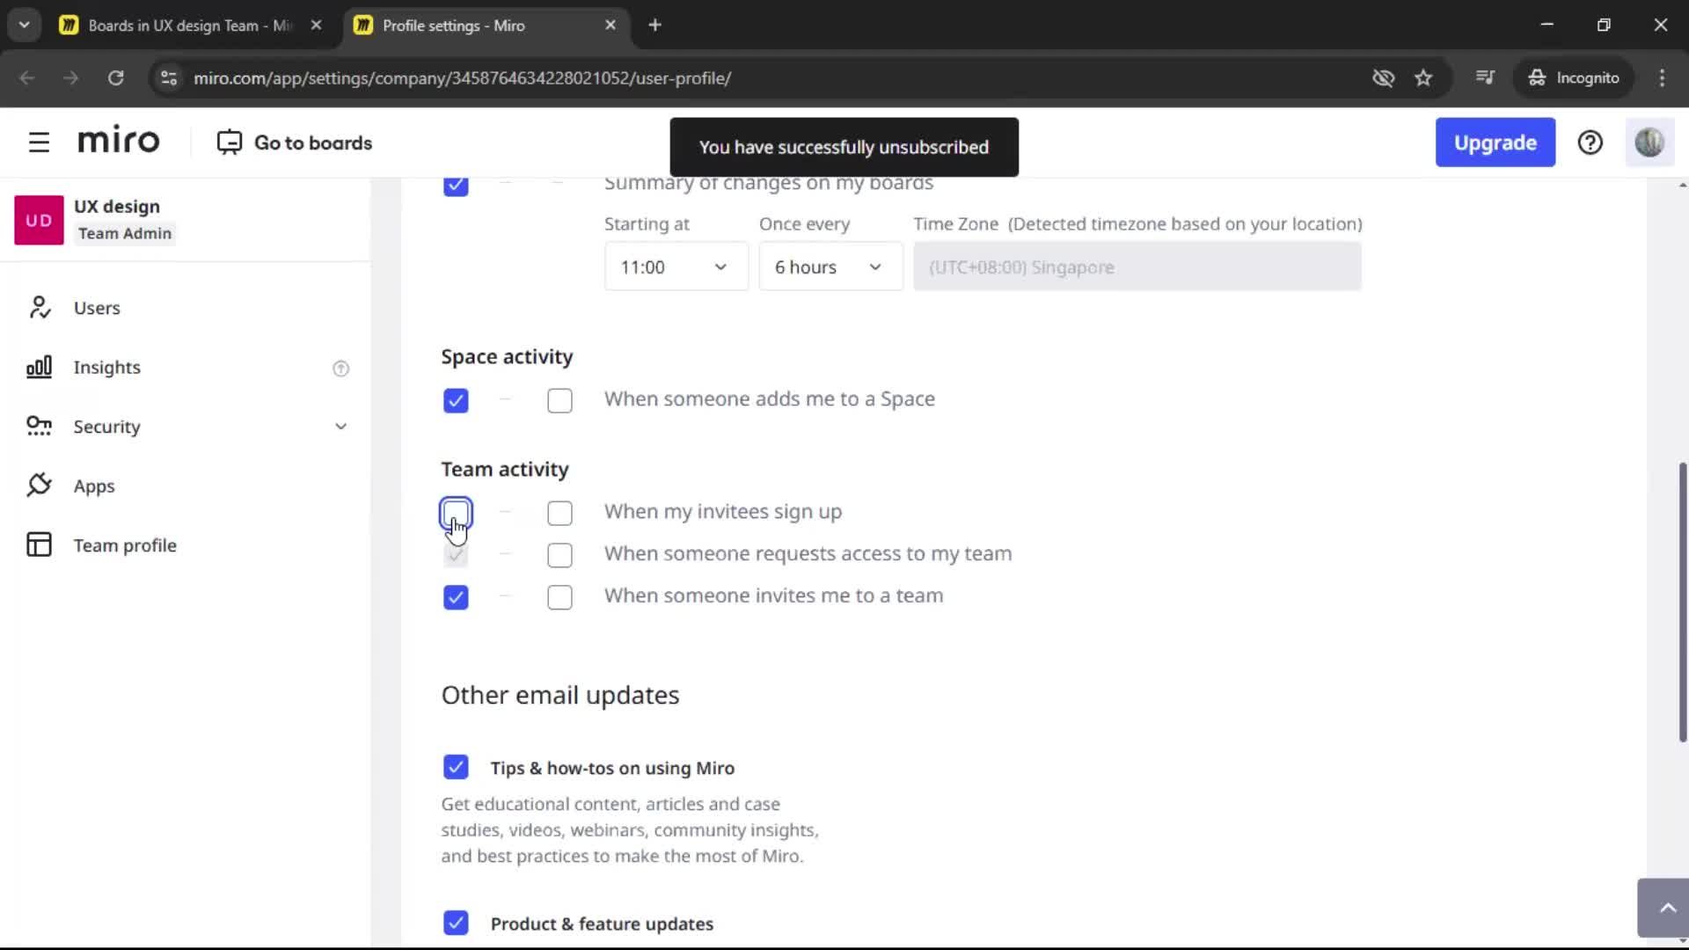Viewport: 1689px width, 950px height.
Task: Click the 'You have successfully unsubscribed' toast
Action: [x=844, y=147]
